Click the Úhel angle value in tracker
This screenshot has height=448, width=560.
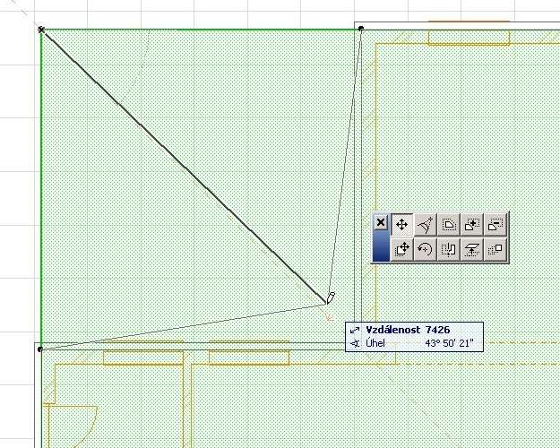(x=450, y=342)
